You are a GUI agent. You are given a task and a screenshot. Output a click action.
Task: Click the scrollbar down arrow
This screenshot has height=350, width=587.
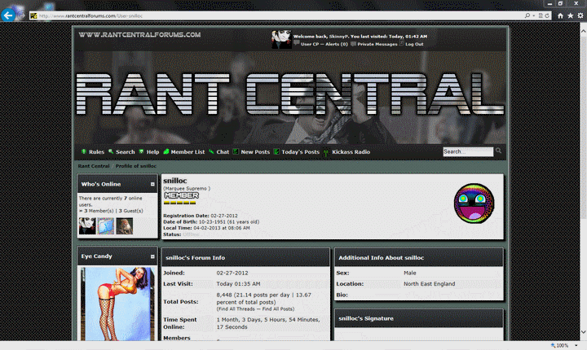(583, 331)
